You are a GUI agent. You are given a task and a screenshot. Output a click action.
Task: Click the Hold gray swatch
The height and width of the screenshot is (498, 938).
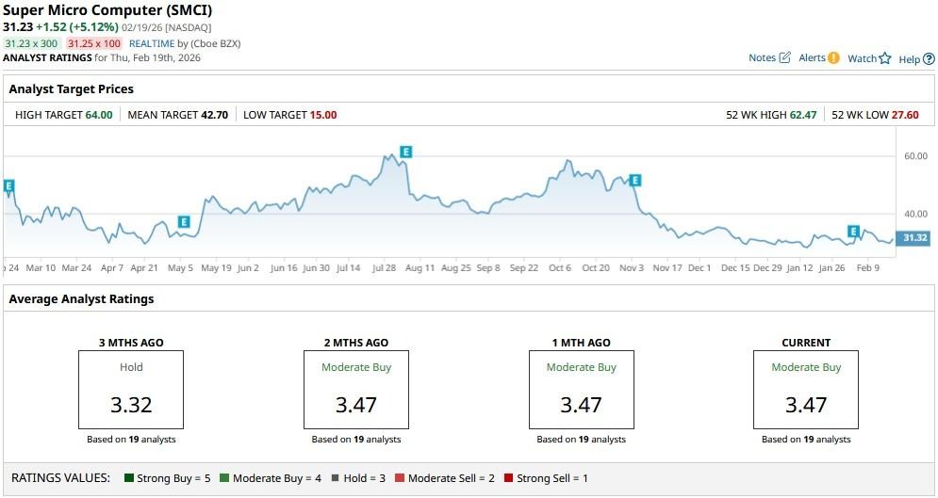coord(335,477)
